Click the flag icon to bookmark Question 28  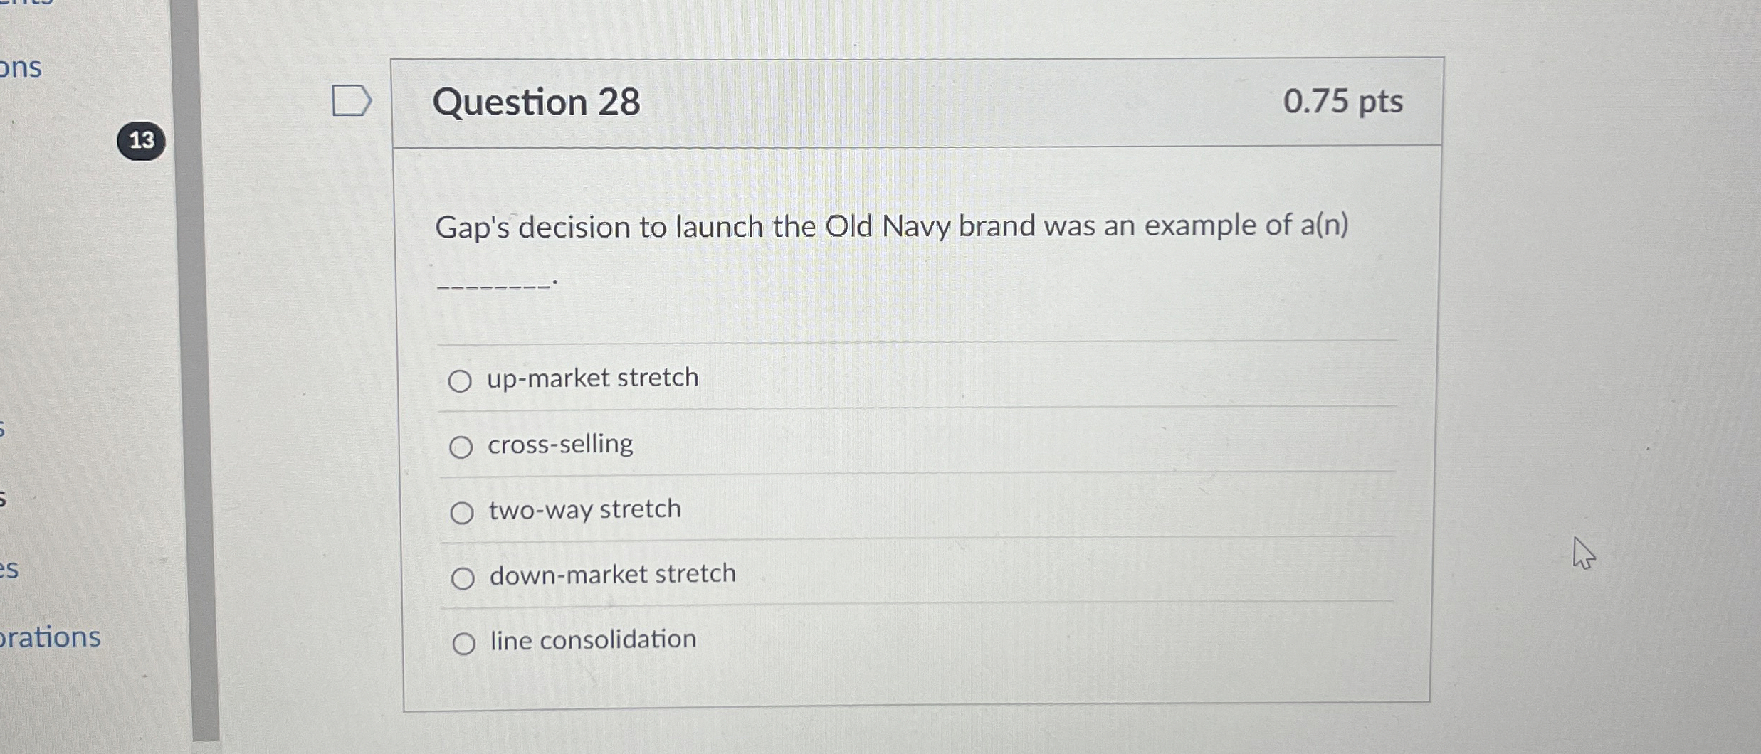[x=352, y=101]
